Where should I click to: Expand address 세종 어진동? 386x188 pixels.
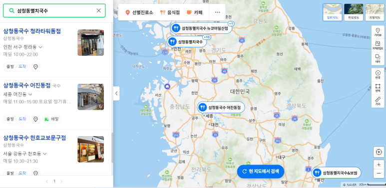(x=17, y=94)
